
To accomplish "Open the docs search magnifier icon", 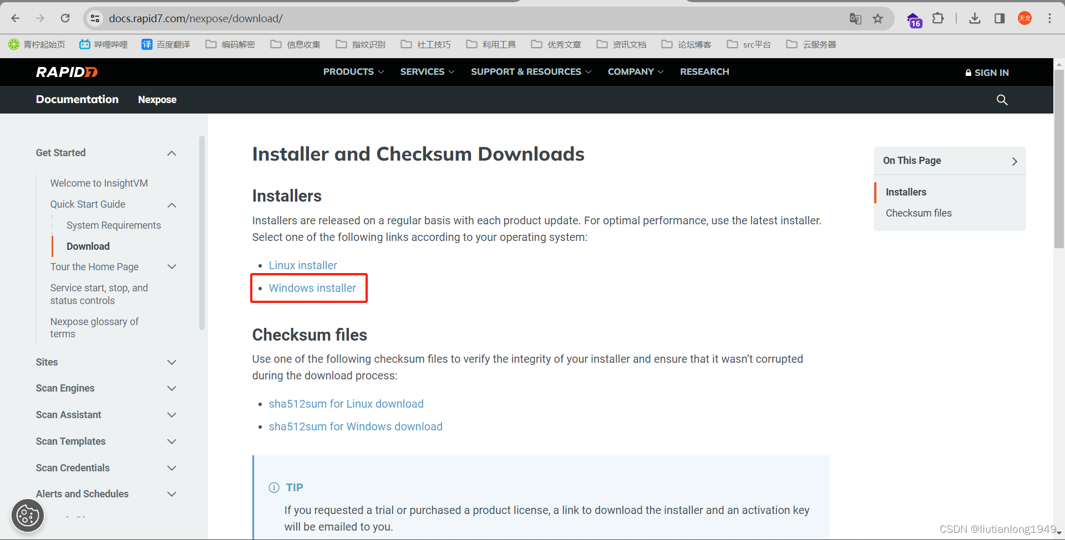I will (1002, 100).
